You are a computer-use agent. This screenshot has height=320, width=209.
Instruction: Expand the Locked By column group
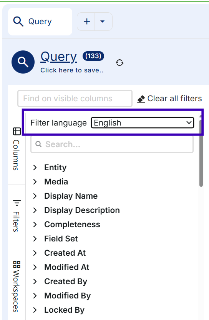click(x=35, y=310)
